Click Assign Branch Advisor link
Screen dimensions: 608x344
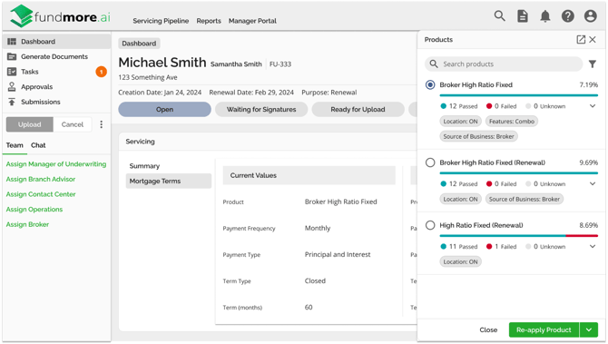41,179
